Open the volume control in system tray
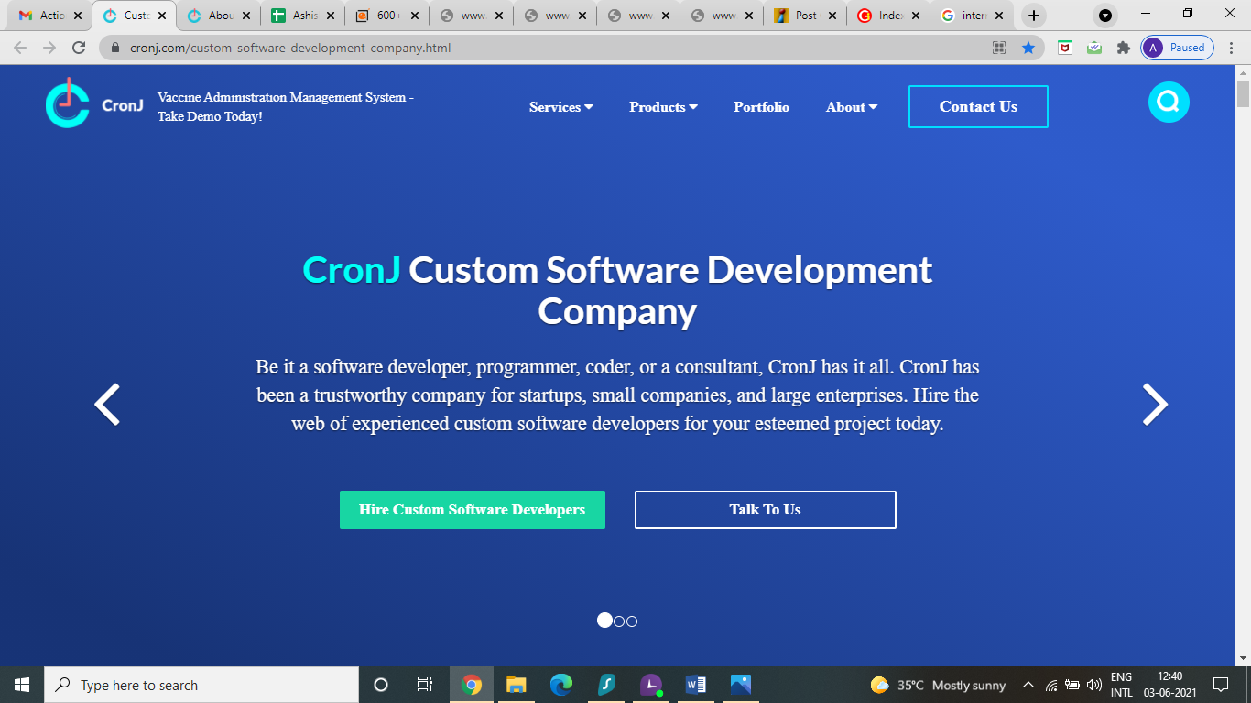This screenshot has width=1251, height=703. pos(1095,684)
